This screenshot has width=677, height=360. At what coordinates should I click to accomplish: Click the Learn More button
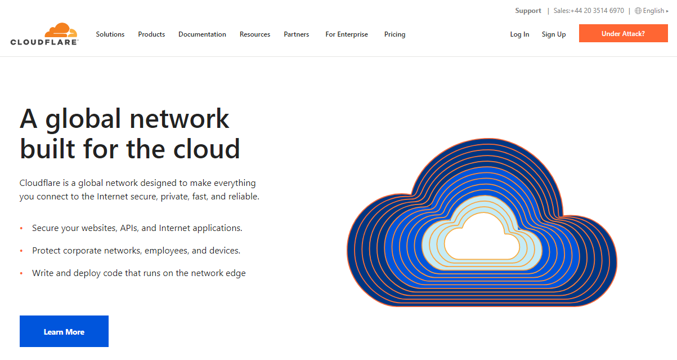[64, 331]
